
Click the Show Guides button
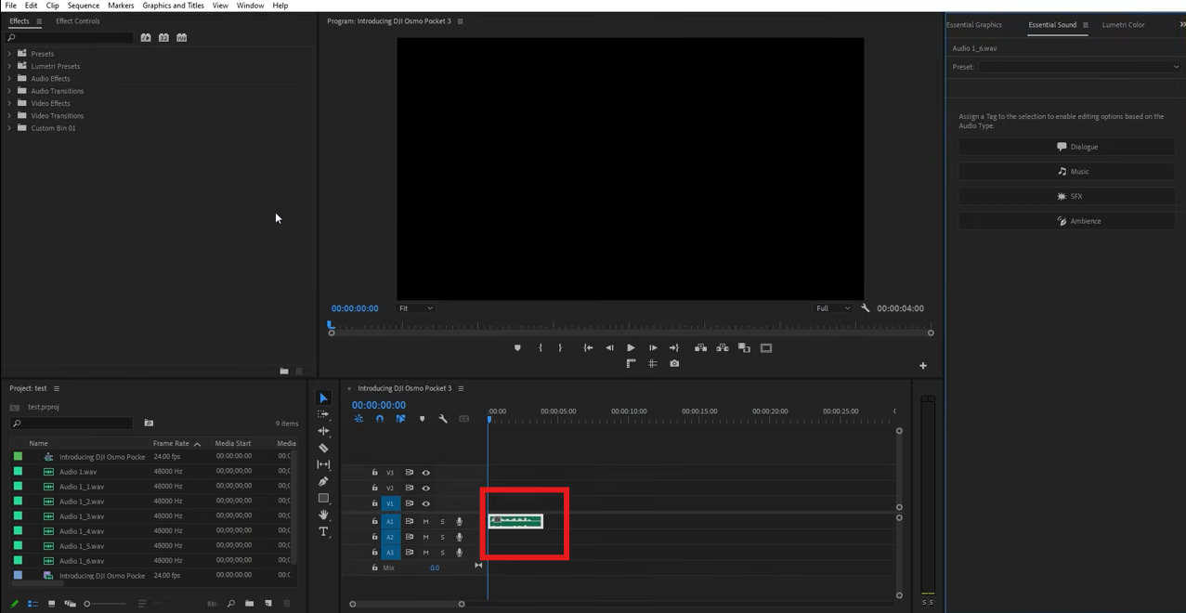(x=652, y=364)
